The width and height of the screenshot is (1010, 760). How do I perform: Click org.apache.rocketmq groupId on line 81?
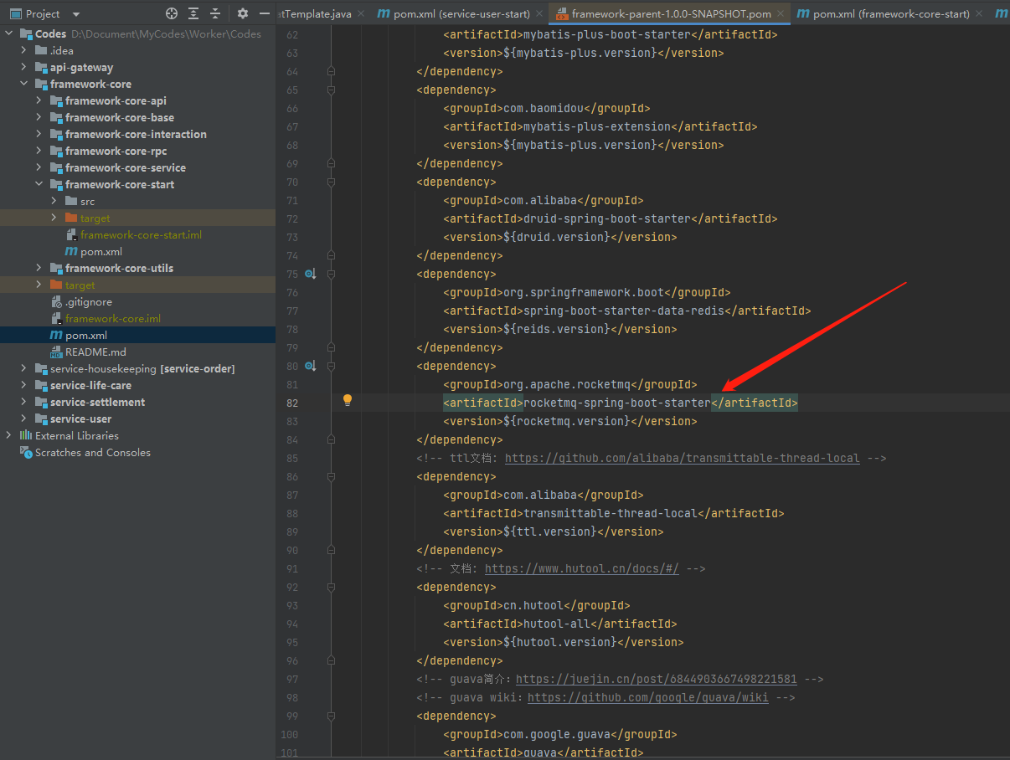pos(565,384)
